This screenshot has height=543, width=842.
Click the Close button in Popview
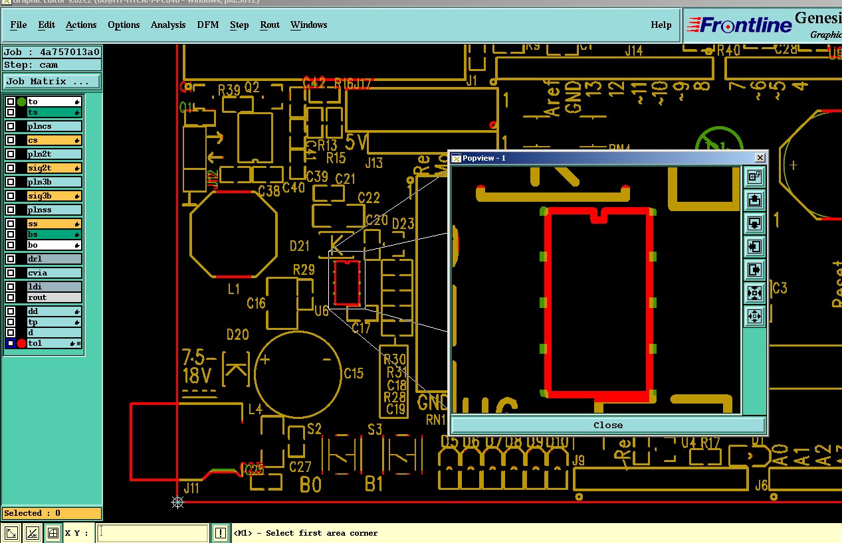[608, 425]
